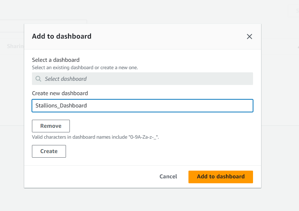Image resolution: width=299 pixels, height=211 pixels.
Task: Click 'Select an existing dashboard' description text
Action: click(x=85, y=67)
